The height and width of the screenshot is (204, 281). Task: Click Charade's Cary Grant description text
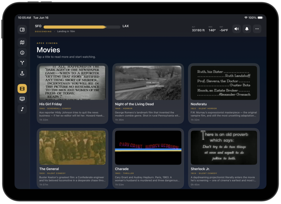click(147, 179)
